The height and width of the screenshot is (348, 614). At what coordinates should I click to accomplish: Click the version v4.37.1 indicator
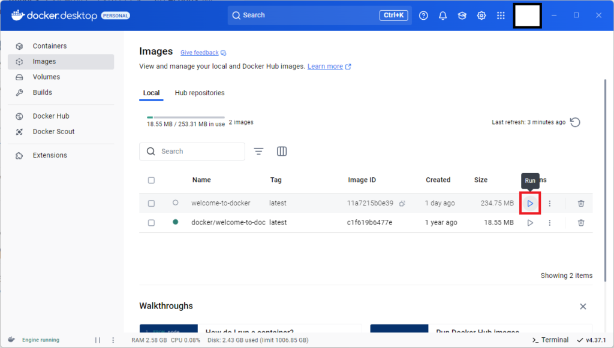click(x=591, y=340)
